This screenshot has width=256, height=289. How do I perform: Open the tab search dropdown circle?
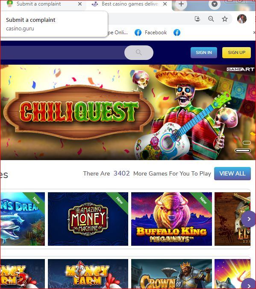tap(215, 4)
